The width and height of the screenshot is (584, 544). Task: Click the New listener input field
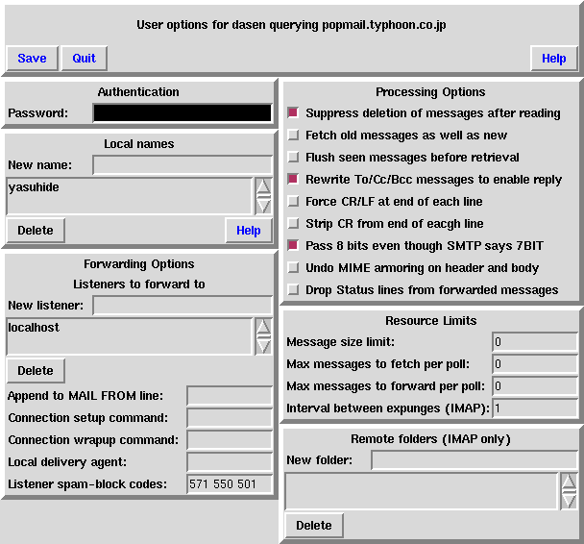point(182,306)
